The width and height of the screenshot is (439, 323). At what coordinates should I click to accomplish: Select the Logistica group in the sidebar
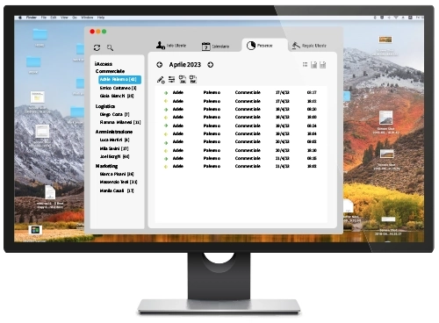coord(105,106)
